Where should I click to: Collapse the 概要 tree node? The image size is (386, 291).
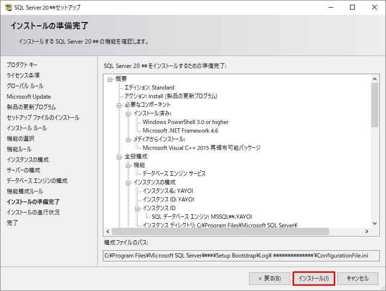[110, 79]
